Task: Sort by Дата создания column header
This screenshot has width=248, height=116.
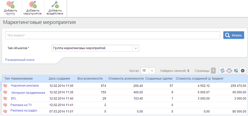Action: [59, 79]
